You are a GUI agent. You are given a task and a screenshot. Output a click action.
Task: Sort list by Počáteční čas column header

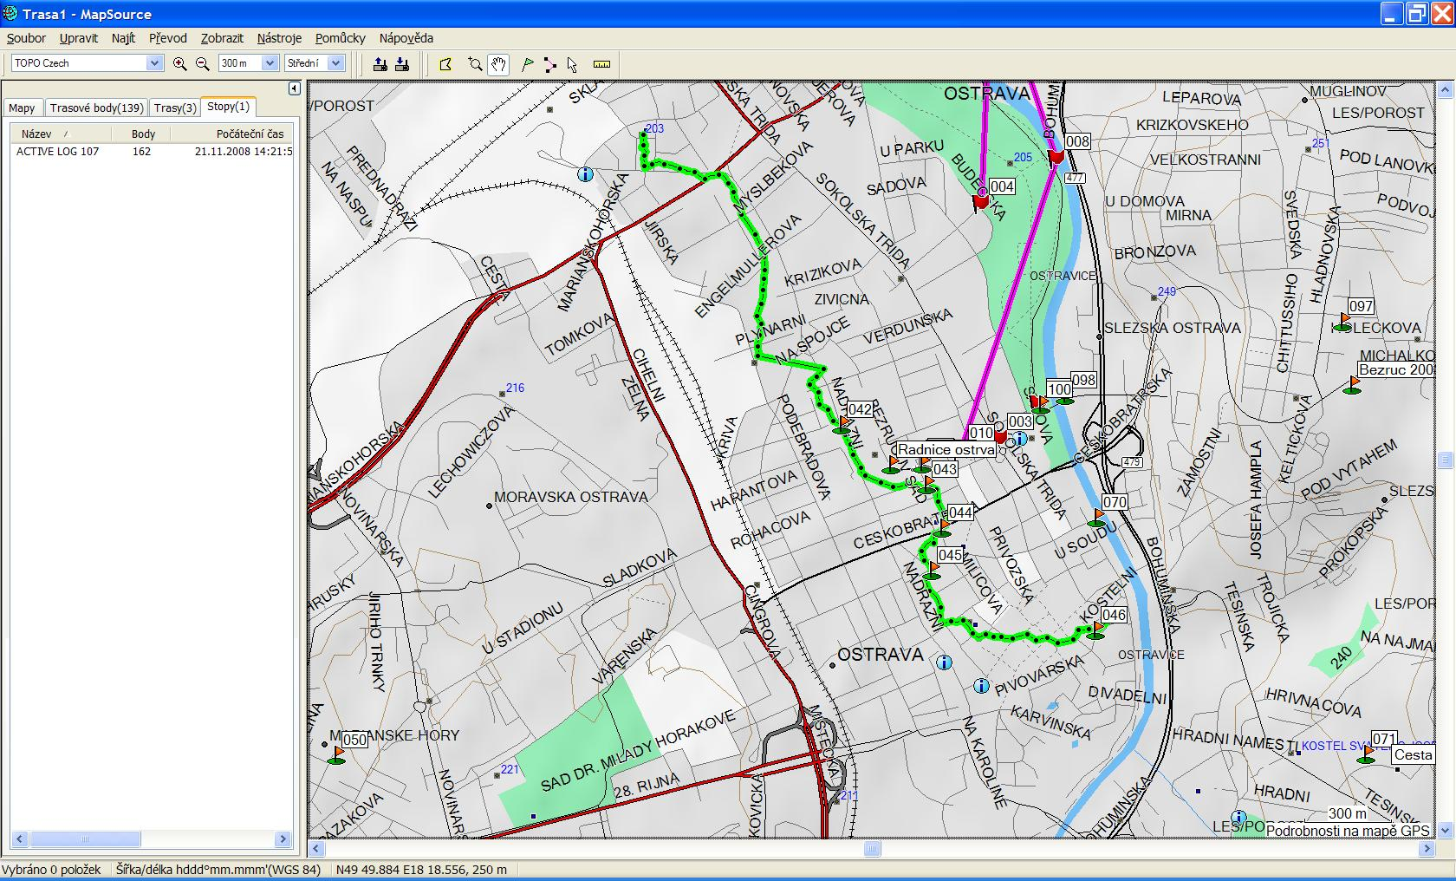[x=232, y=134]
